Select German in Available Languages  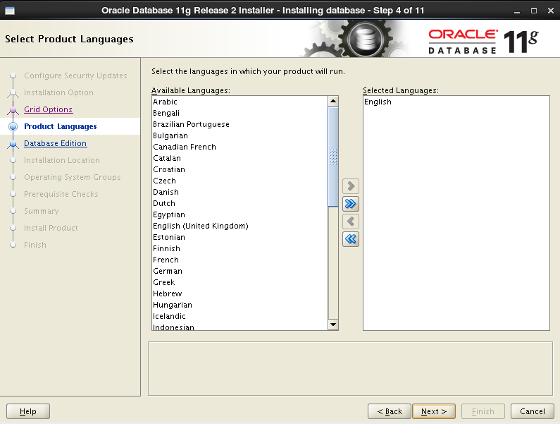[x=239, y=271]
